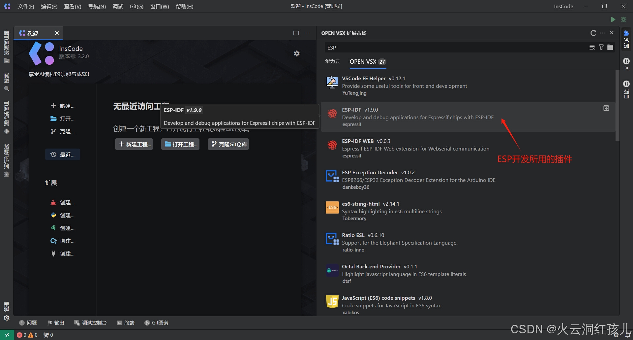Close the 欢迎 welcome tab
Screen dimensions: 633x340
[x=57, y=33]
